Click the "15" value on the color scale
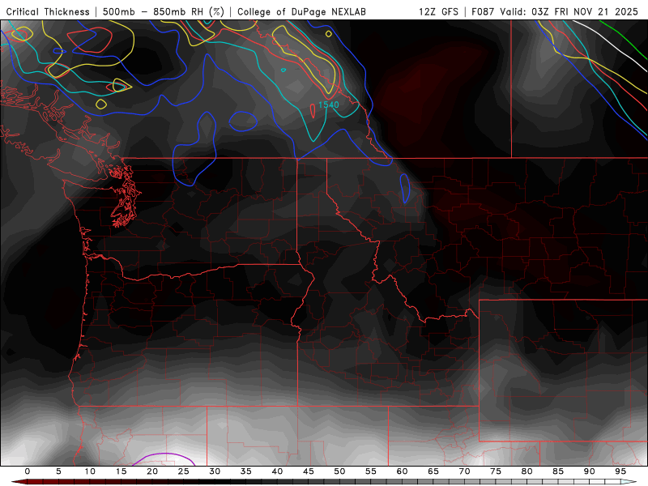648x486 pixels. (121, 471)
